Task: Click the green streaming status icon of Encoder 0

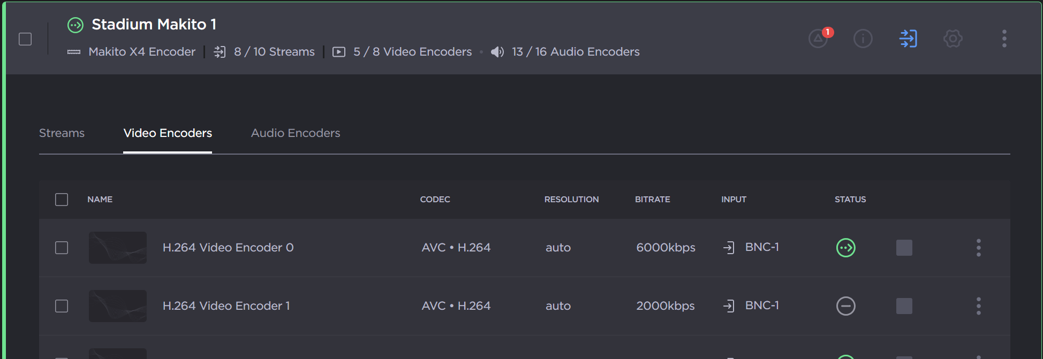Action: [x=845, y=248]
